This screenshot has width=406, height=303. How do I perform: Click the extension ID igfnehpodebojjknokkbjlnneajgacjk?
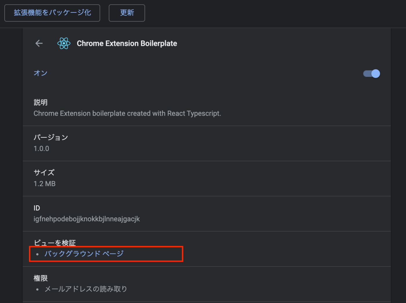click(87, 219)
